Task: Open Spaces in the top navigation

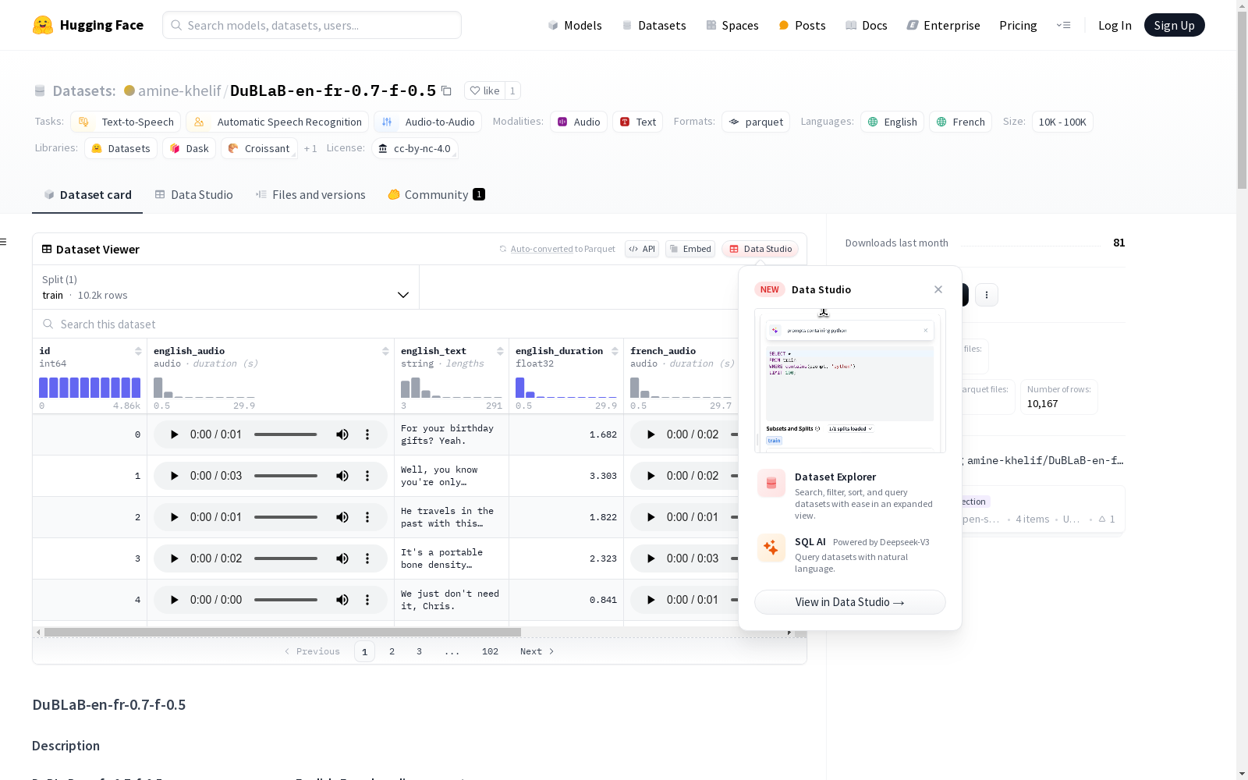Action: coord(732,25)
